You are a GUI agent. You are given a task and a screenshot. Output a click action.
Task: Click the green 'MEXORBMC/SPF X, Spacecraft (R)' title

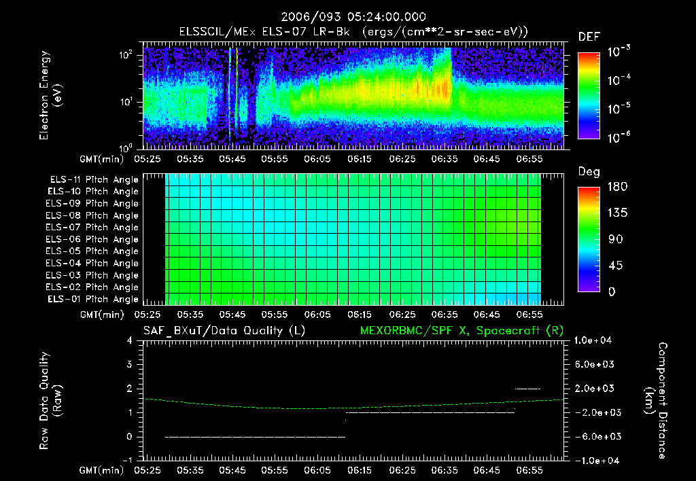(x=462, y=331)
